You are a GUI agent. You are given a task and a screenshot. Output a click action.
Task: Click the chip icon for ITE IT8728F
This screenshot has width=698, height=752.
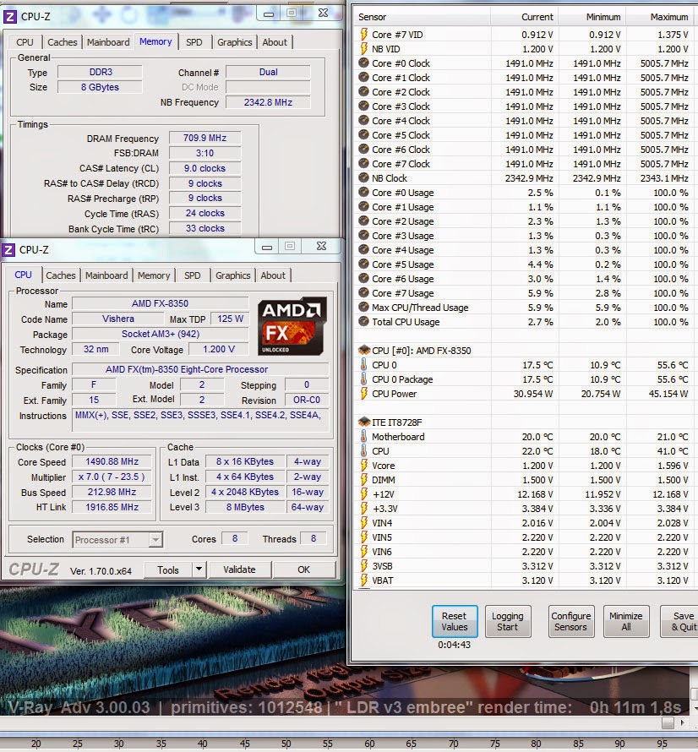tap(364, 422)
